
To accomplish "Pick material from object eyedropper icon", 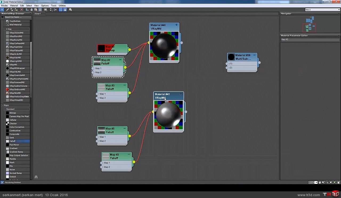I will tap(7, 10).
